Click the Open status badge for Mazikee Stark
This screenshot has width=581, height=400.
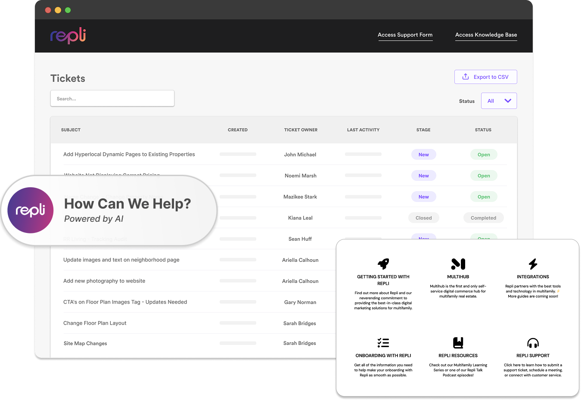pos(484,197)
